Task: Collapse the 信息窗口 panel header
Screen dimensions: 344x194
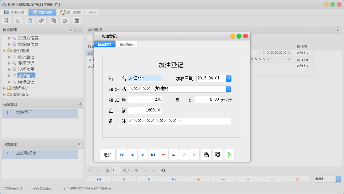Action: (80, 104)
